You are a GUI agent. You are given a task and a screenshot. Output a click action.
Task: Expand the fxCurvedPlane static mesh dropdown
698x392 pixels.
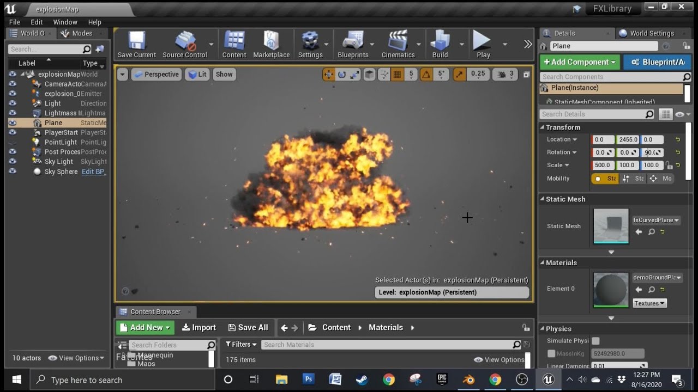coord(656,220)
